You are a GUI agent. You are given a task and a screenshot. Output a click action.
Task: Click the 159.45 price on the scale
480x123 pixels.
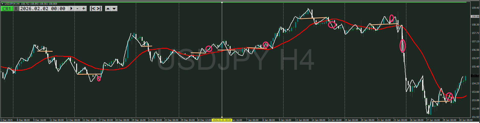coord(475,8)
